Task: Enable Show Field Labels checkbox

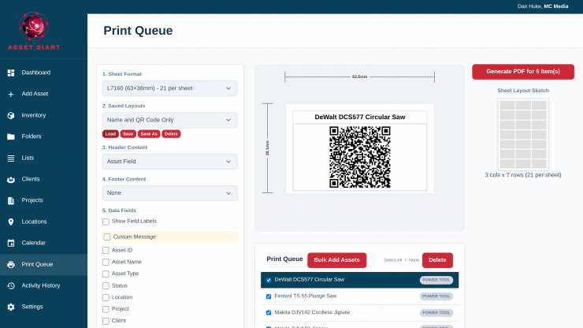Action: pyautogui.click(x=106, y=222)
